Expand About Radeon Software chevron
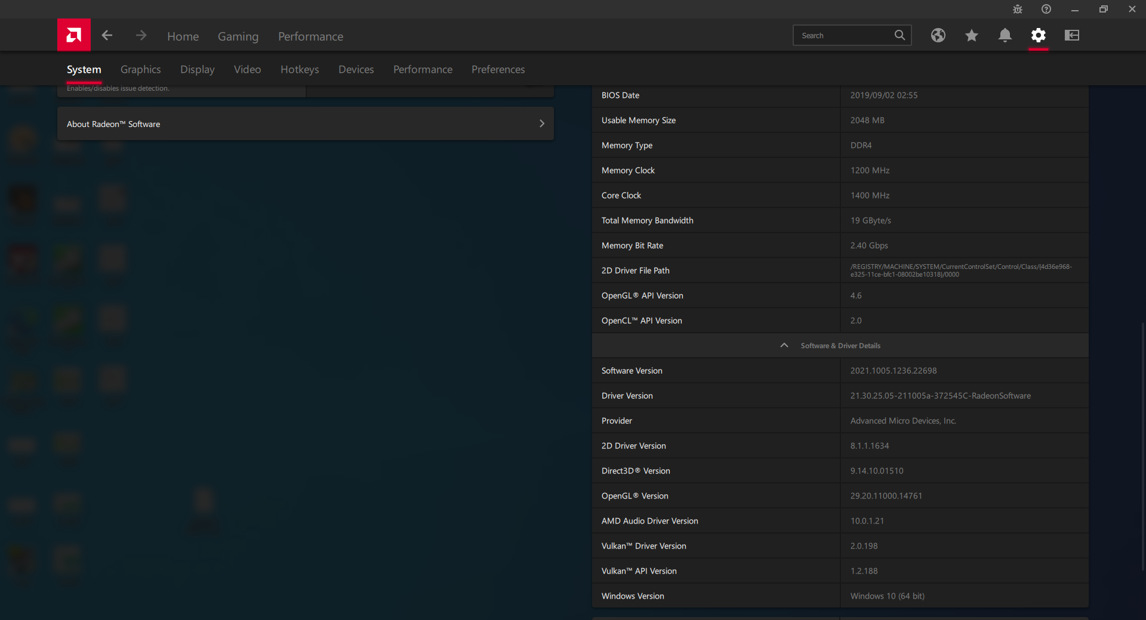Image resolution: width=1146 pixels, height=620 pixels. click(542, 123)
